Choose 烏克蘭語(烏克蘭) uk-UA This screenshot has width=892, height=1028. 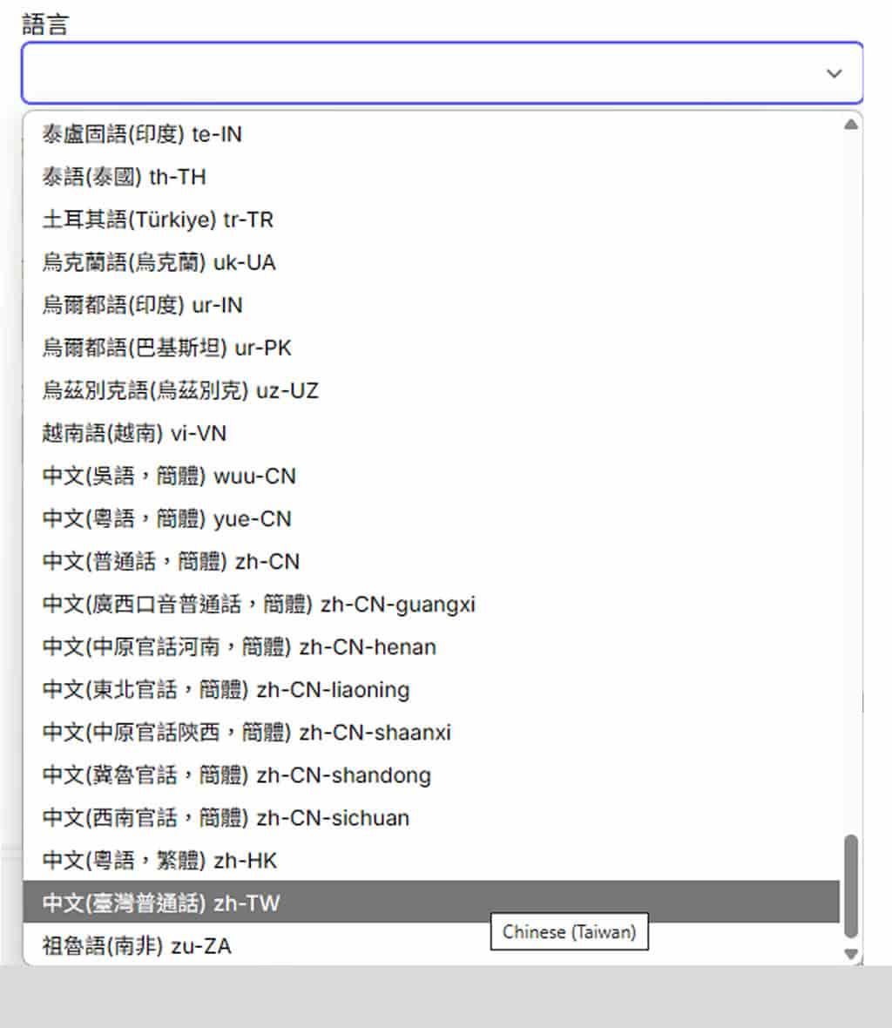pyautogui.click(x=431, y=262)
